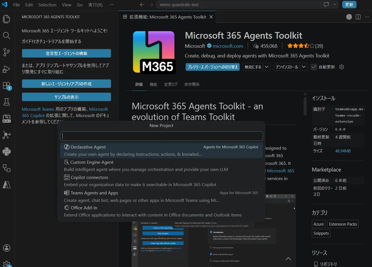Viewport: 372px width, 267px height.
Task: Click the 無効にする button
Action: [253, 67]
